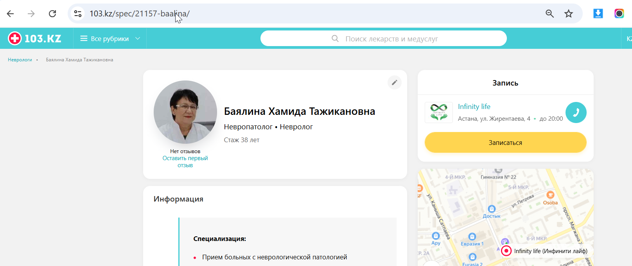The height and width of the screenshot is (266, 632).
Task: Click the Infinity life clinic logo
Action: tap(439, 112)
